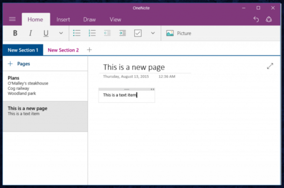Toggle underline formatting
This screenshot has height=188, width=284.
point(46,33)
